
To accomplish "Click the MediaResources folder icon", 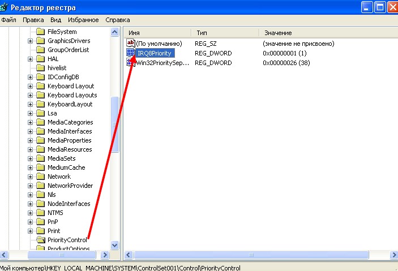I will point(40,149).
